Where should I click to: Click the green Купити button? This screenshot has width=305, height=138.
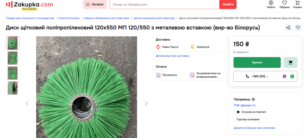tap(257, 63)
